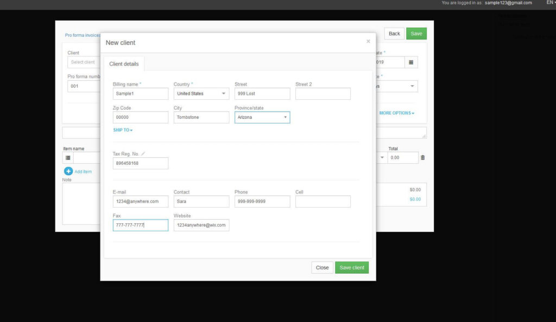Click the Billing name field
Screen dimensions: 556x322
pos(141,94)
